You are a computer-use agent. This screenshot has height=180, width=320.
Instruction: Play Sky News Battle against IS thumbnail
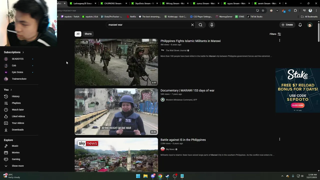click(x=116, y=154)
